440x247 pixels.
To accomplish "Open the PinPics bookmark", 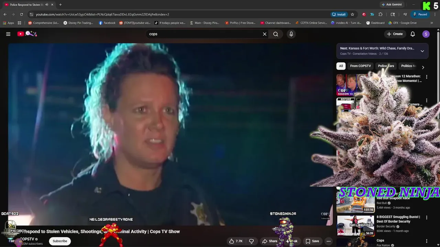I will [240, 23].
